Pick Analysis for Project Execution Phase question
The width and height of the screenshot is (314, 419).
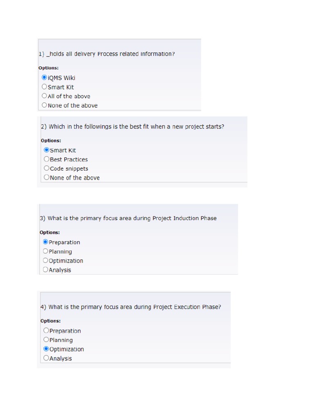click(46, 358)
